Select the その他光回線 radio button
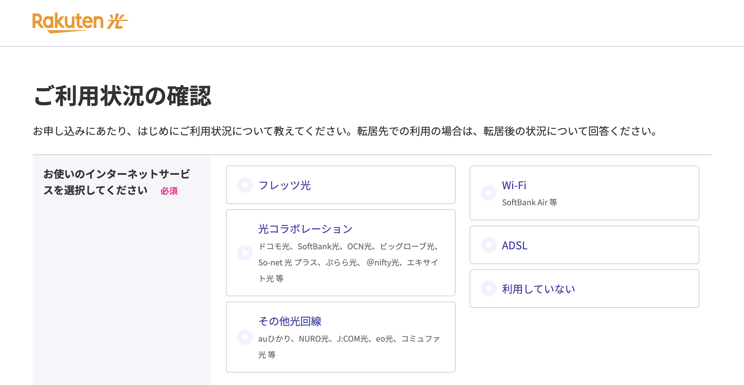Screen dimensions: 744x385 (245, 337)
